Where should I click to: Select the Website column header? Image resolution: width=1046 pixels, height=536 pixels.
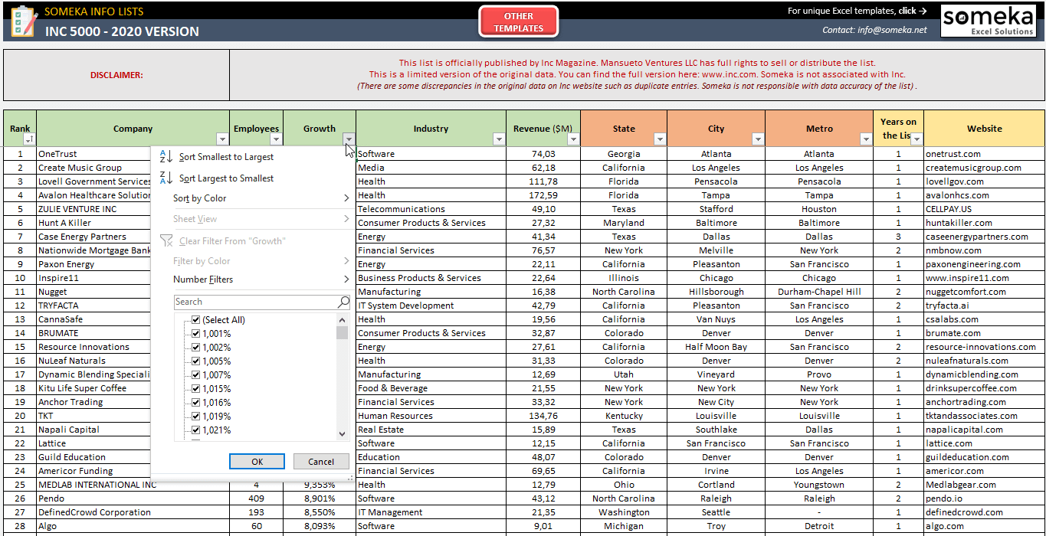pos(984,129)
